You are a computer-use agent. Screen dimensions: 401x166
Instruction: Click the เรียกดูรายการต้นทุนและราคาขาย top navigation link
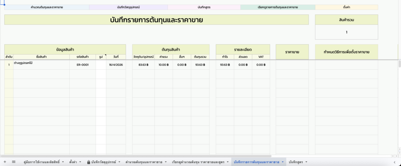[278, 7]
